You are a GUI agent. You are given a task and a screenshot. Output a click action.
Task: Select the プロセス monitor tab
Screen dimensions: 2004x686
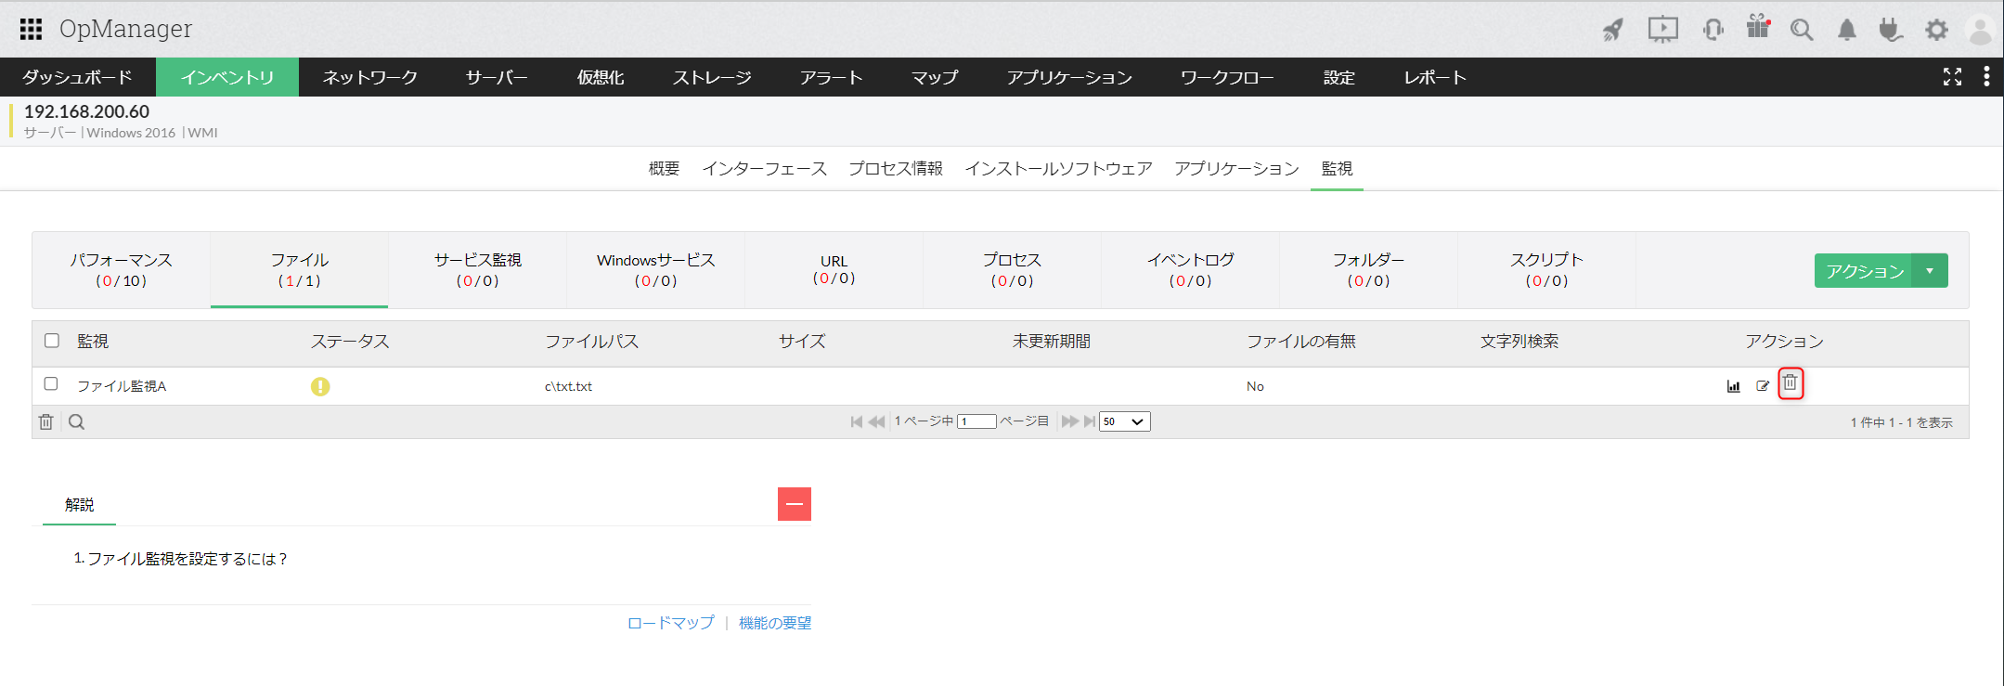click(x=1013, y=269)
